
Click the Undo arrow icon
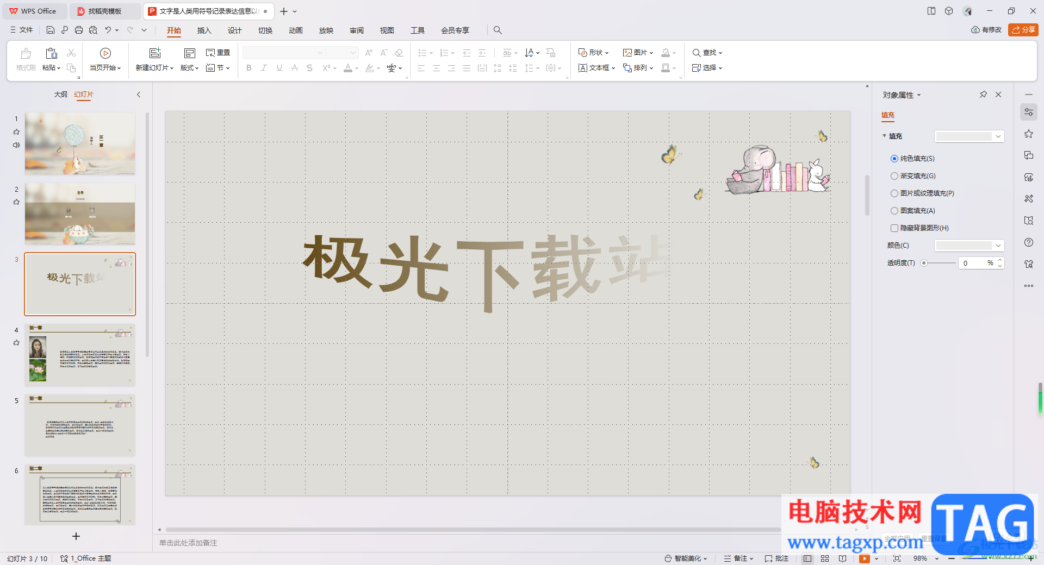tap(108, 30)
